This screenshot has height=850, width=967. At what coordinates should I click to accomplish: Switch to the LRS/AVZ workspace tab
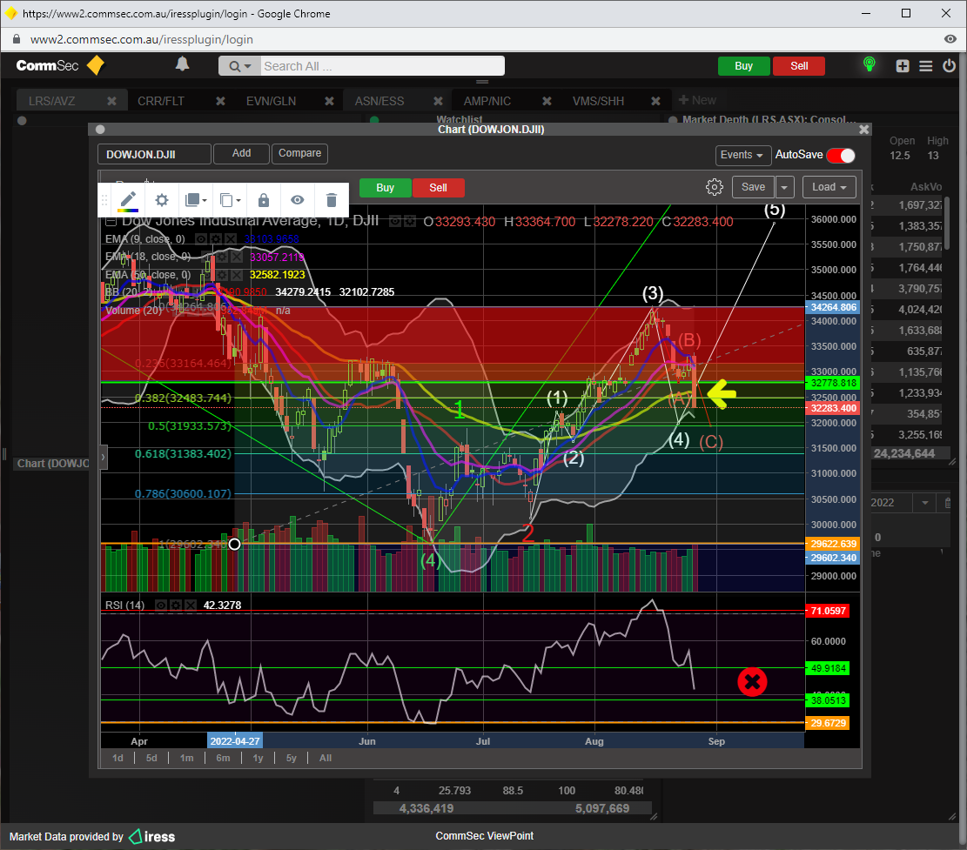pos(52,101)
